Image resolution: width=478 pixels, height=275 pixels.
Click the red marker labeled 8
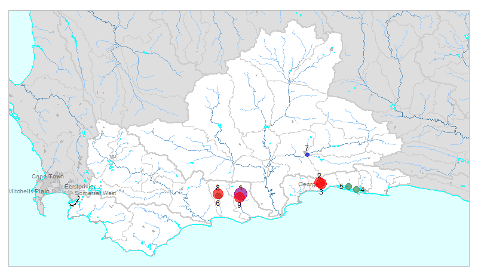coord(218,194)
